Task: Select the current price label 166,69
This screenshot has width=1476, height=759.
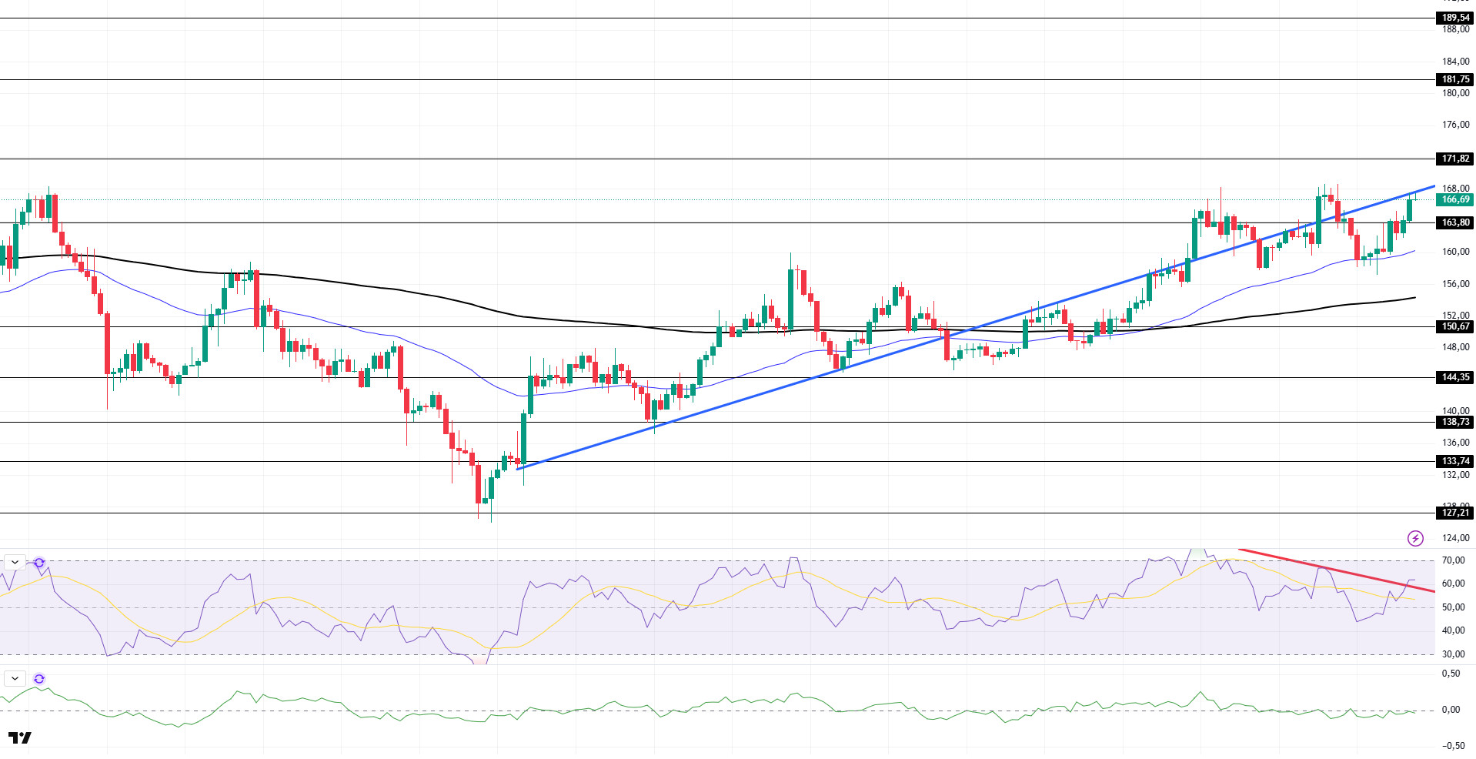Action: (1455, 199)
